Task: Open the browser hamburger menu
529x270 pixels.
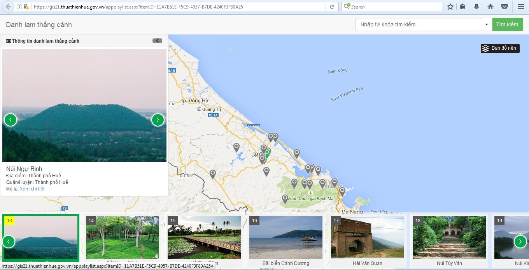Action: (520, 7)
